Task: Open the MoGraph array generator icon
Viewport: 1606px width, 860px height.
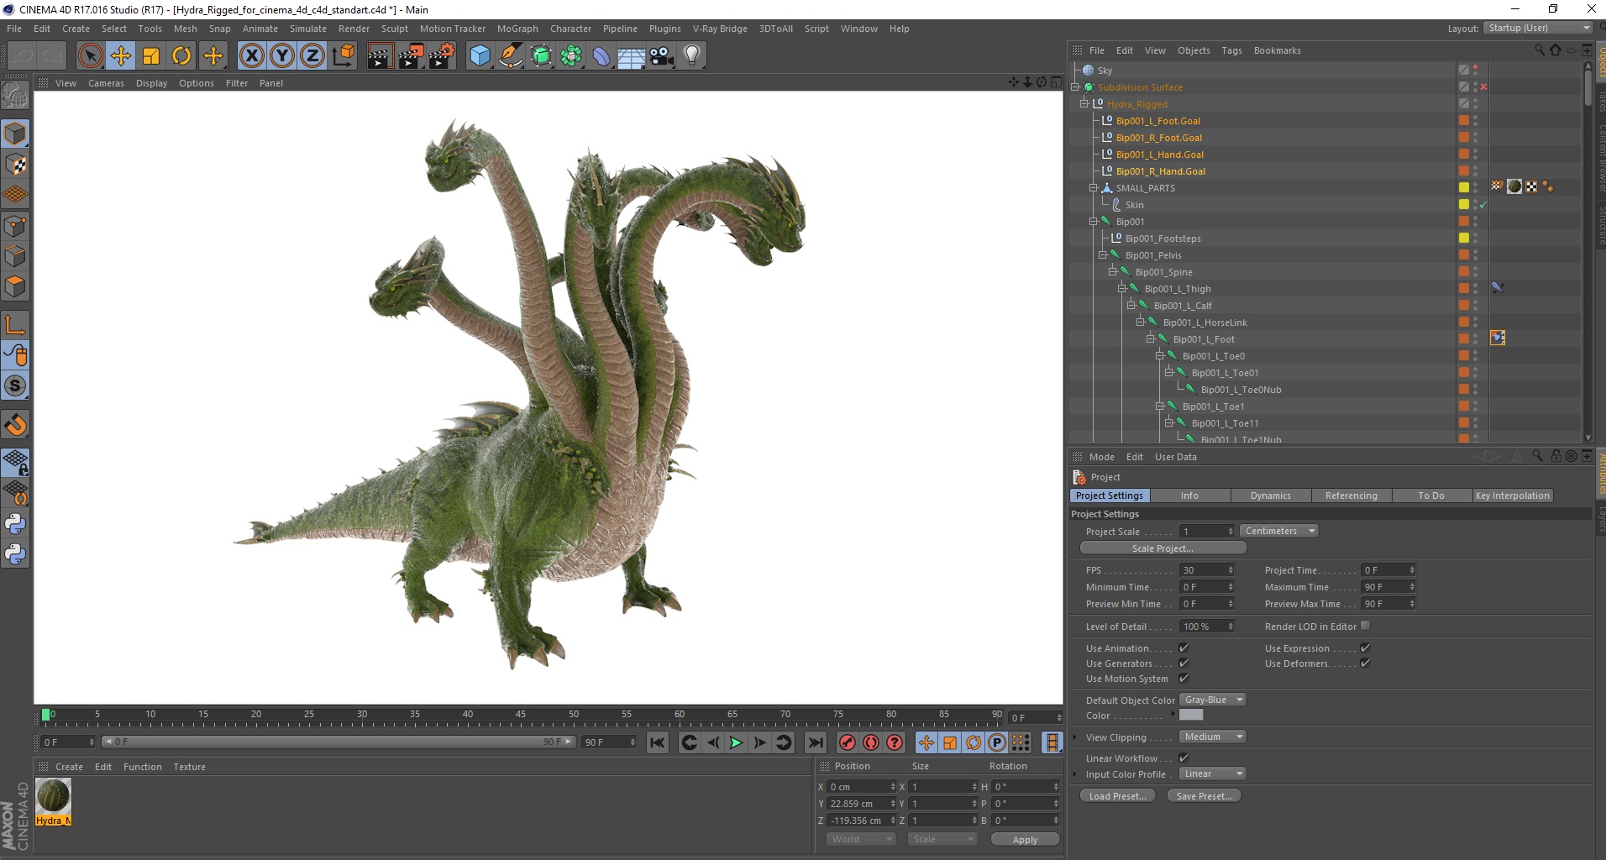Action: point(571,56)
